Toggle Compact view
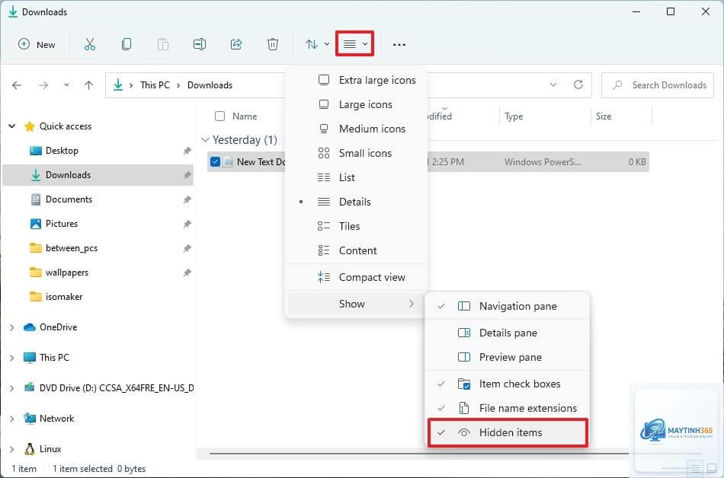This screenshot has width=724, height=478. click(x=357, y=277)
